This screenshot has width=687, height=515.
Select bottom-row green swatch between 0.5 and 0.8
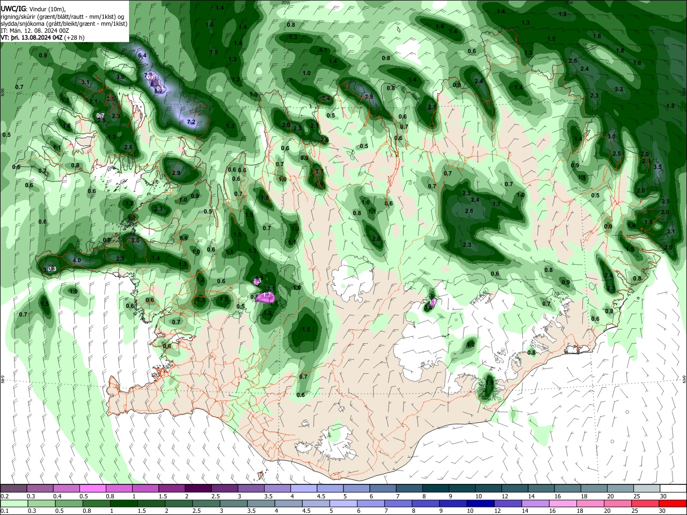coord(69,503)
